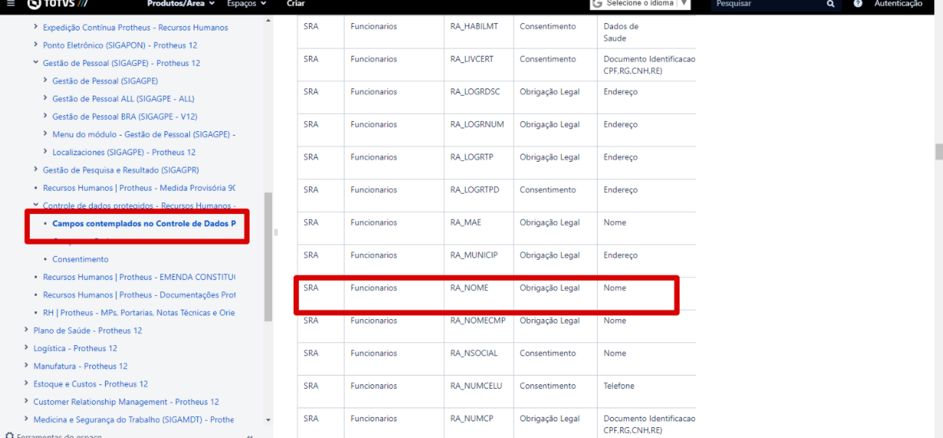Open Expedição Contínua Protheus - Recursos Humanos link
The height and width of the screenshot is (438, 943).
tap(136, 28)
